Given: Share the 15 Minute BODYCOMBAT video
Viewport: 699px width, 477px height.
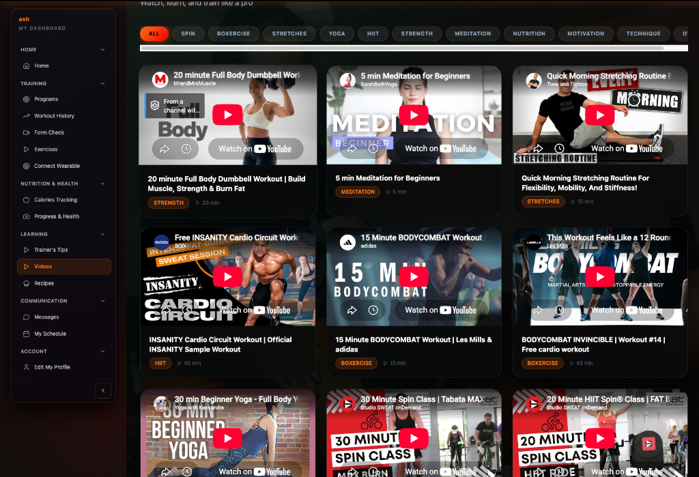Looking at the screenshot, I should tap(352, 310).
